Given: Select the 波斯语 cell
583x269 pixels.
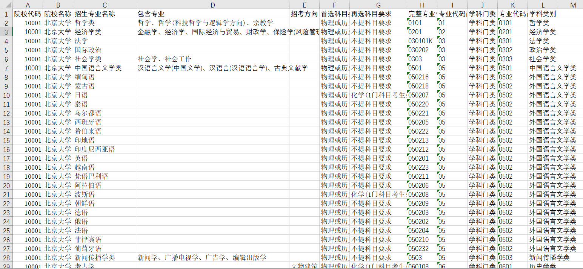Looking at the screenshot, I should 105,195.
